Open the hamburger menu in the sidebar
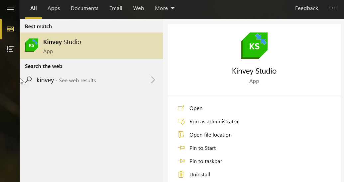Image resolution: width=344 pixels, height=182 pixels. [10, 9]
